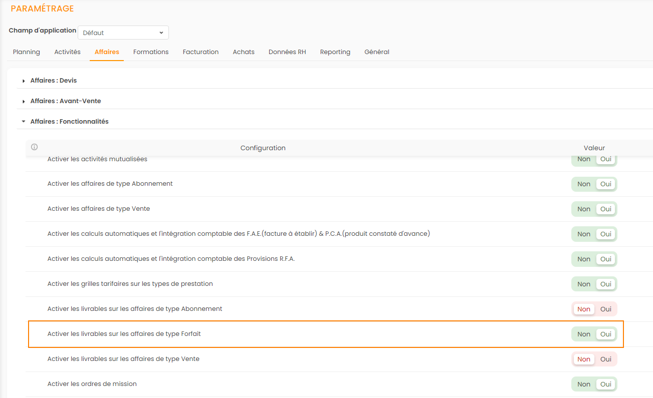The image size is (653, 398).
Task: Click the Activer les ordres de mission label
Action: 92,384
